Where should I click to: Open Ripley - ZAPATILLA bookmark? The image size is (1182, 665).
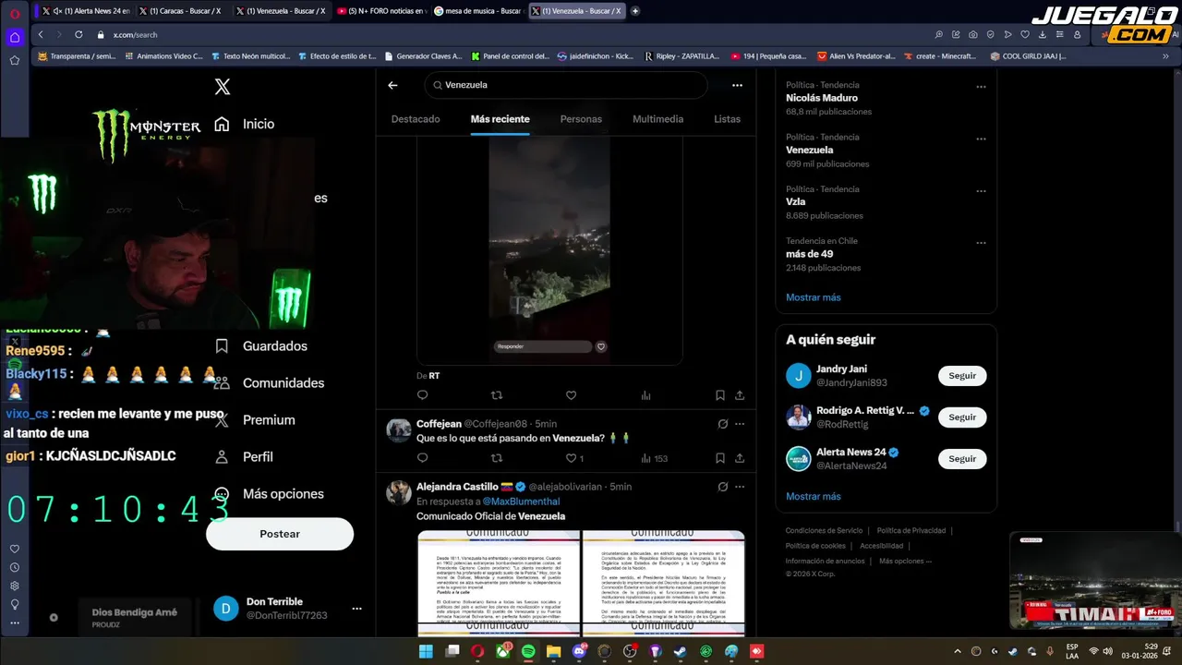pyautogui.click(x=681, y=56)
